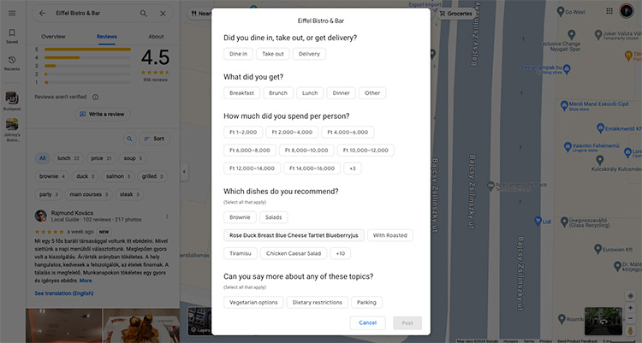The image size is (642, 343).
Task: Click the Groceries map chip
Action: tap(455, 14)
